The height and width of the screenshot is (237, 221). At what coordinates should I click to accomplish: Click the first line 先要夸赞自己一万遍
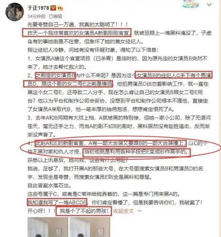point(78,25)
